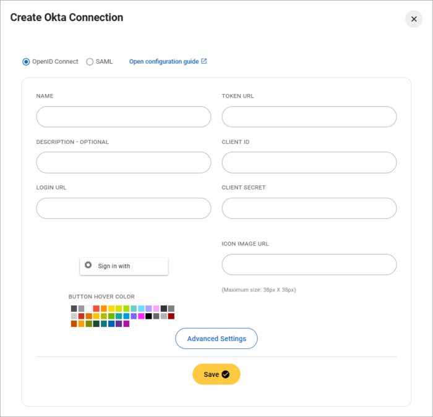433x417 pixels.
Task: Choose the bright magenta color swatch
Action: [141, 316]
